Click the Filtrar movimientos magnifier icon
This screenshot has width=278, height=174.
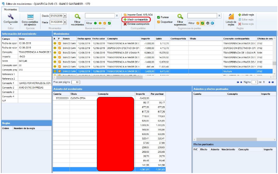click(77, 17)
